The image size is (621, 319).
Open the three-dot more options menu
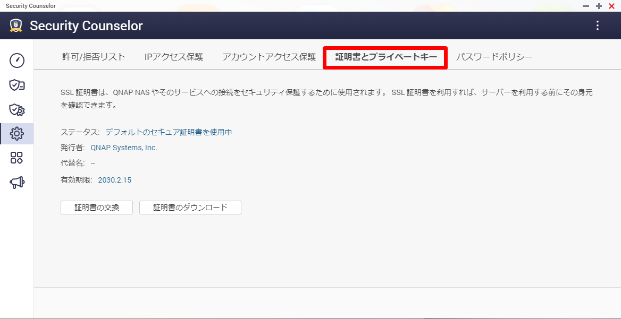(598, 25)
